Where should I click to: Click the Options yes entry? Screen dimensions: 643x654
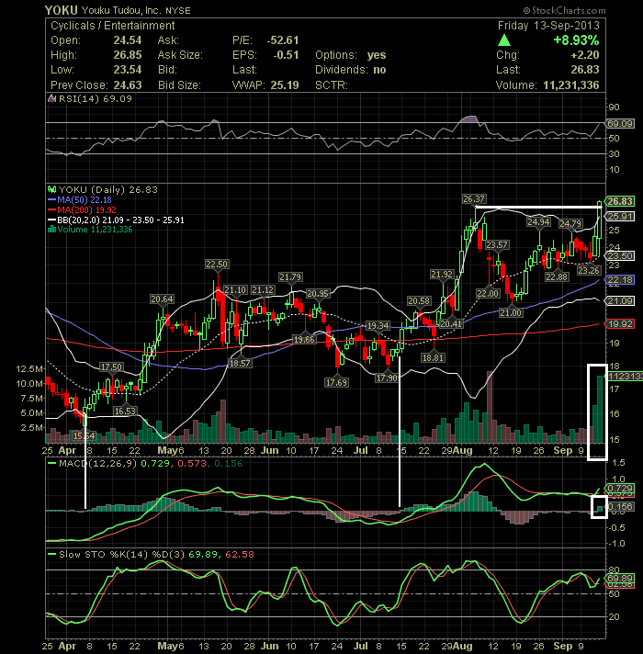click(x=351, y=55)
